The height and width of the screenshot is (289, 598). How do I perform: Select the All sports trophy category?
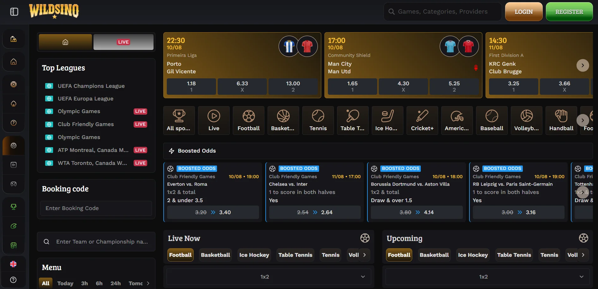point(179,120)
